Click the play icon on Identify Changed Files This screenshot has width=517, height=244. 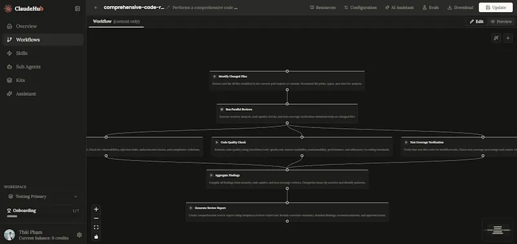click(x=215, y=76)
